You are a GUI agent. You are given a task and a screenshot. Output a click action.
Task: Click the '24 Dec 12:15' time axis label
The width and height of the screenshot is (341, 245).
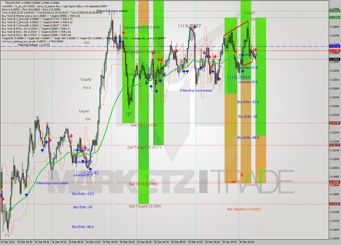(93, 242)
